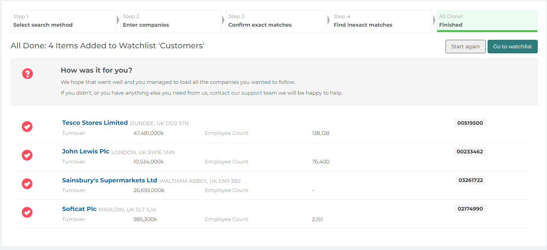The width and height of the screenshot is (547, 250).
Task: Click company number 00519500 badge
Action: [470, 123]
